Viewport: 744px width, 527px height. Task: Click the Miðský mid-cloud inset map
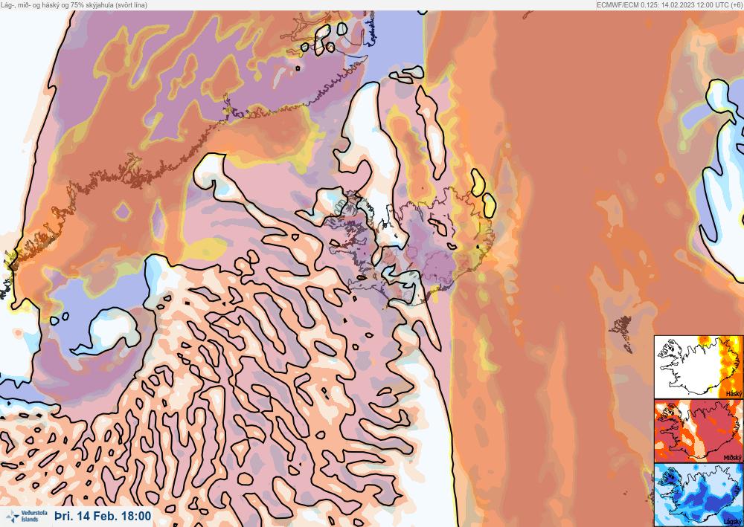point(699,431)
